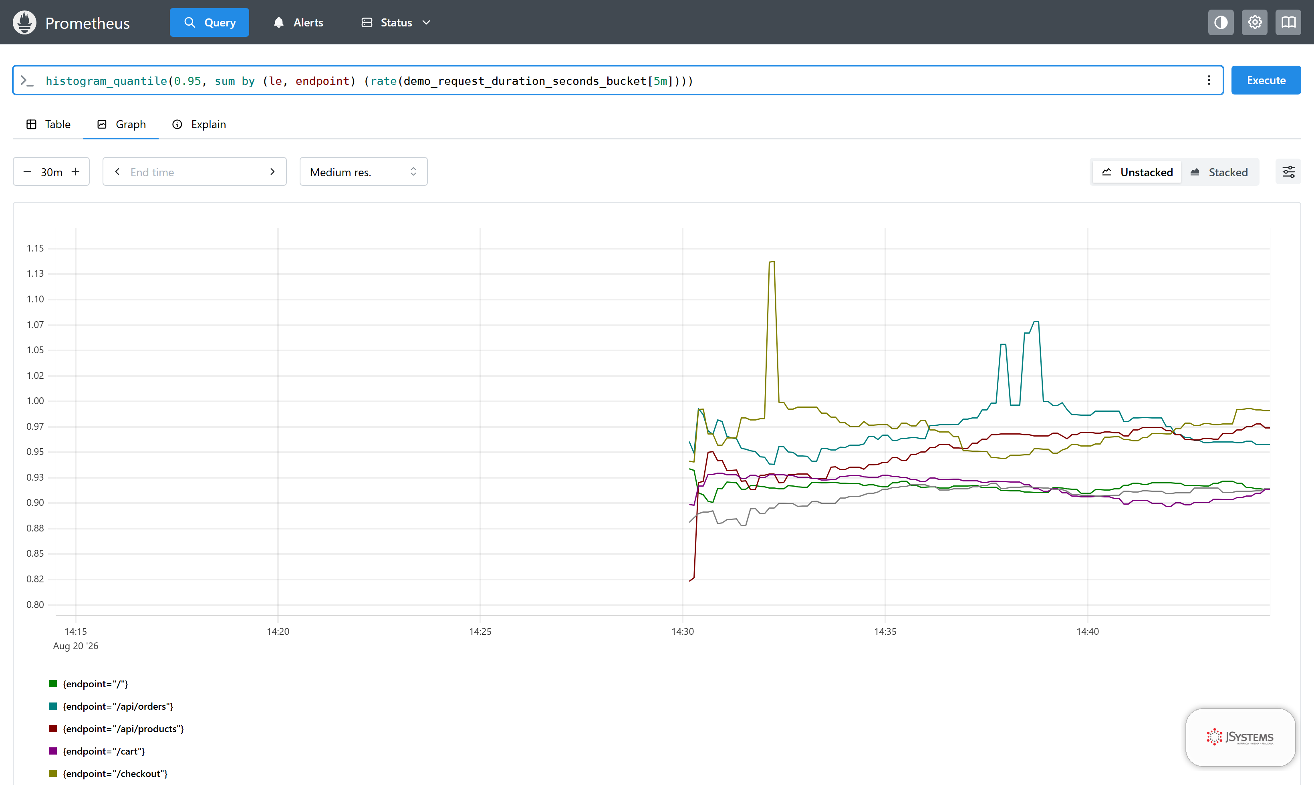Select legend entry {endpoint="/checkout"}
Screen dimensions: 1314x785
pyautogui.click(x=115, y=773)
